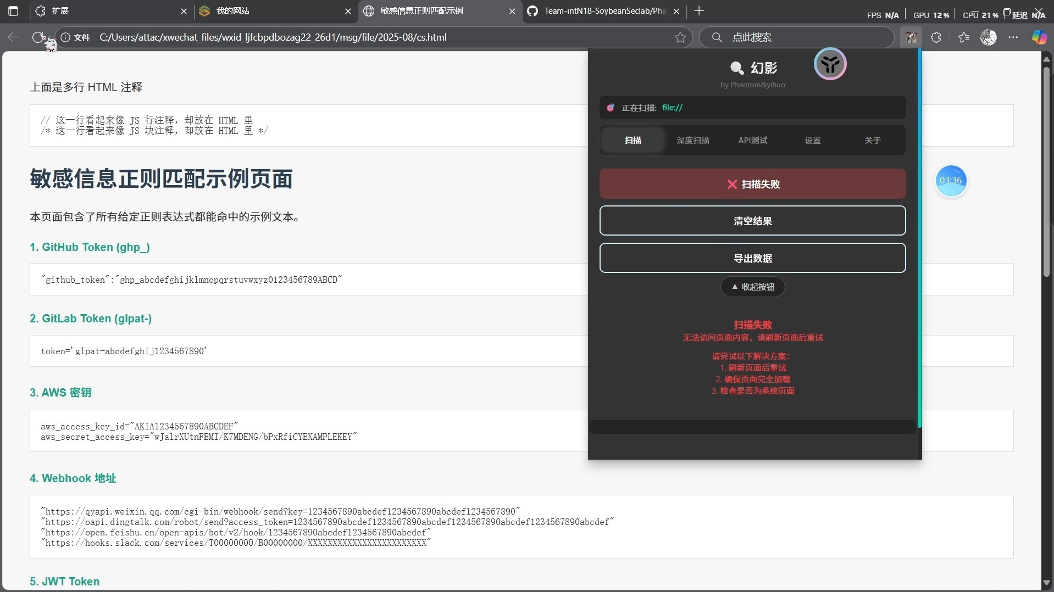This screenshot has width=1054, height=592.
Task: Select the 扫描 tab in popup
Action: click(633, 141)
